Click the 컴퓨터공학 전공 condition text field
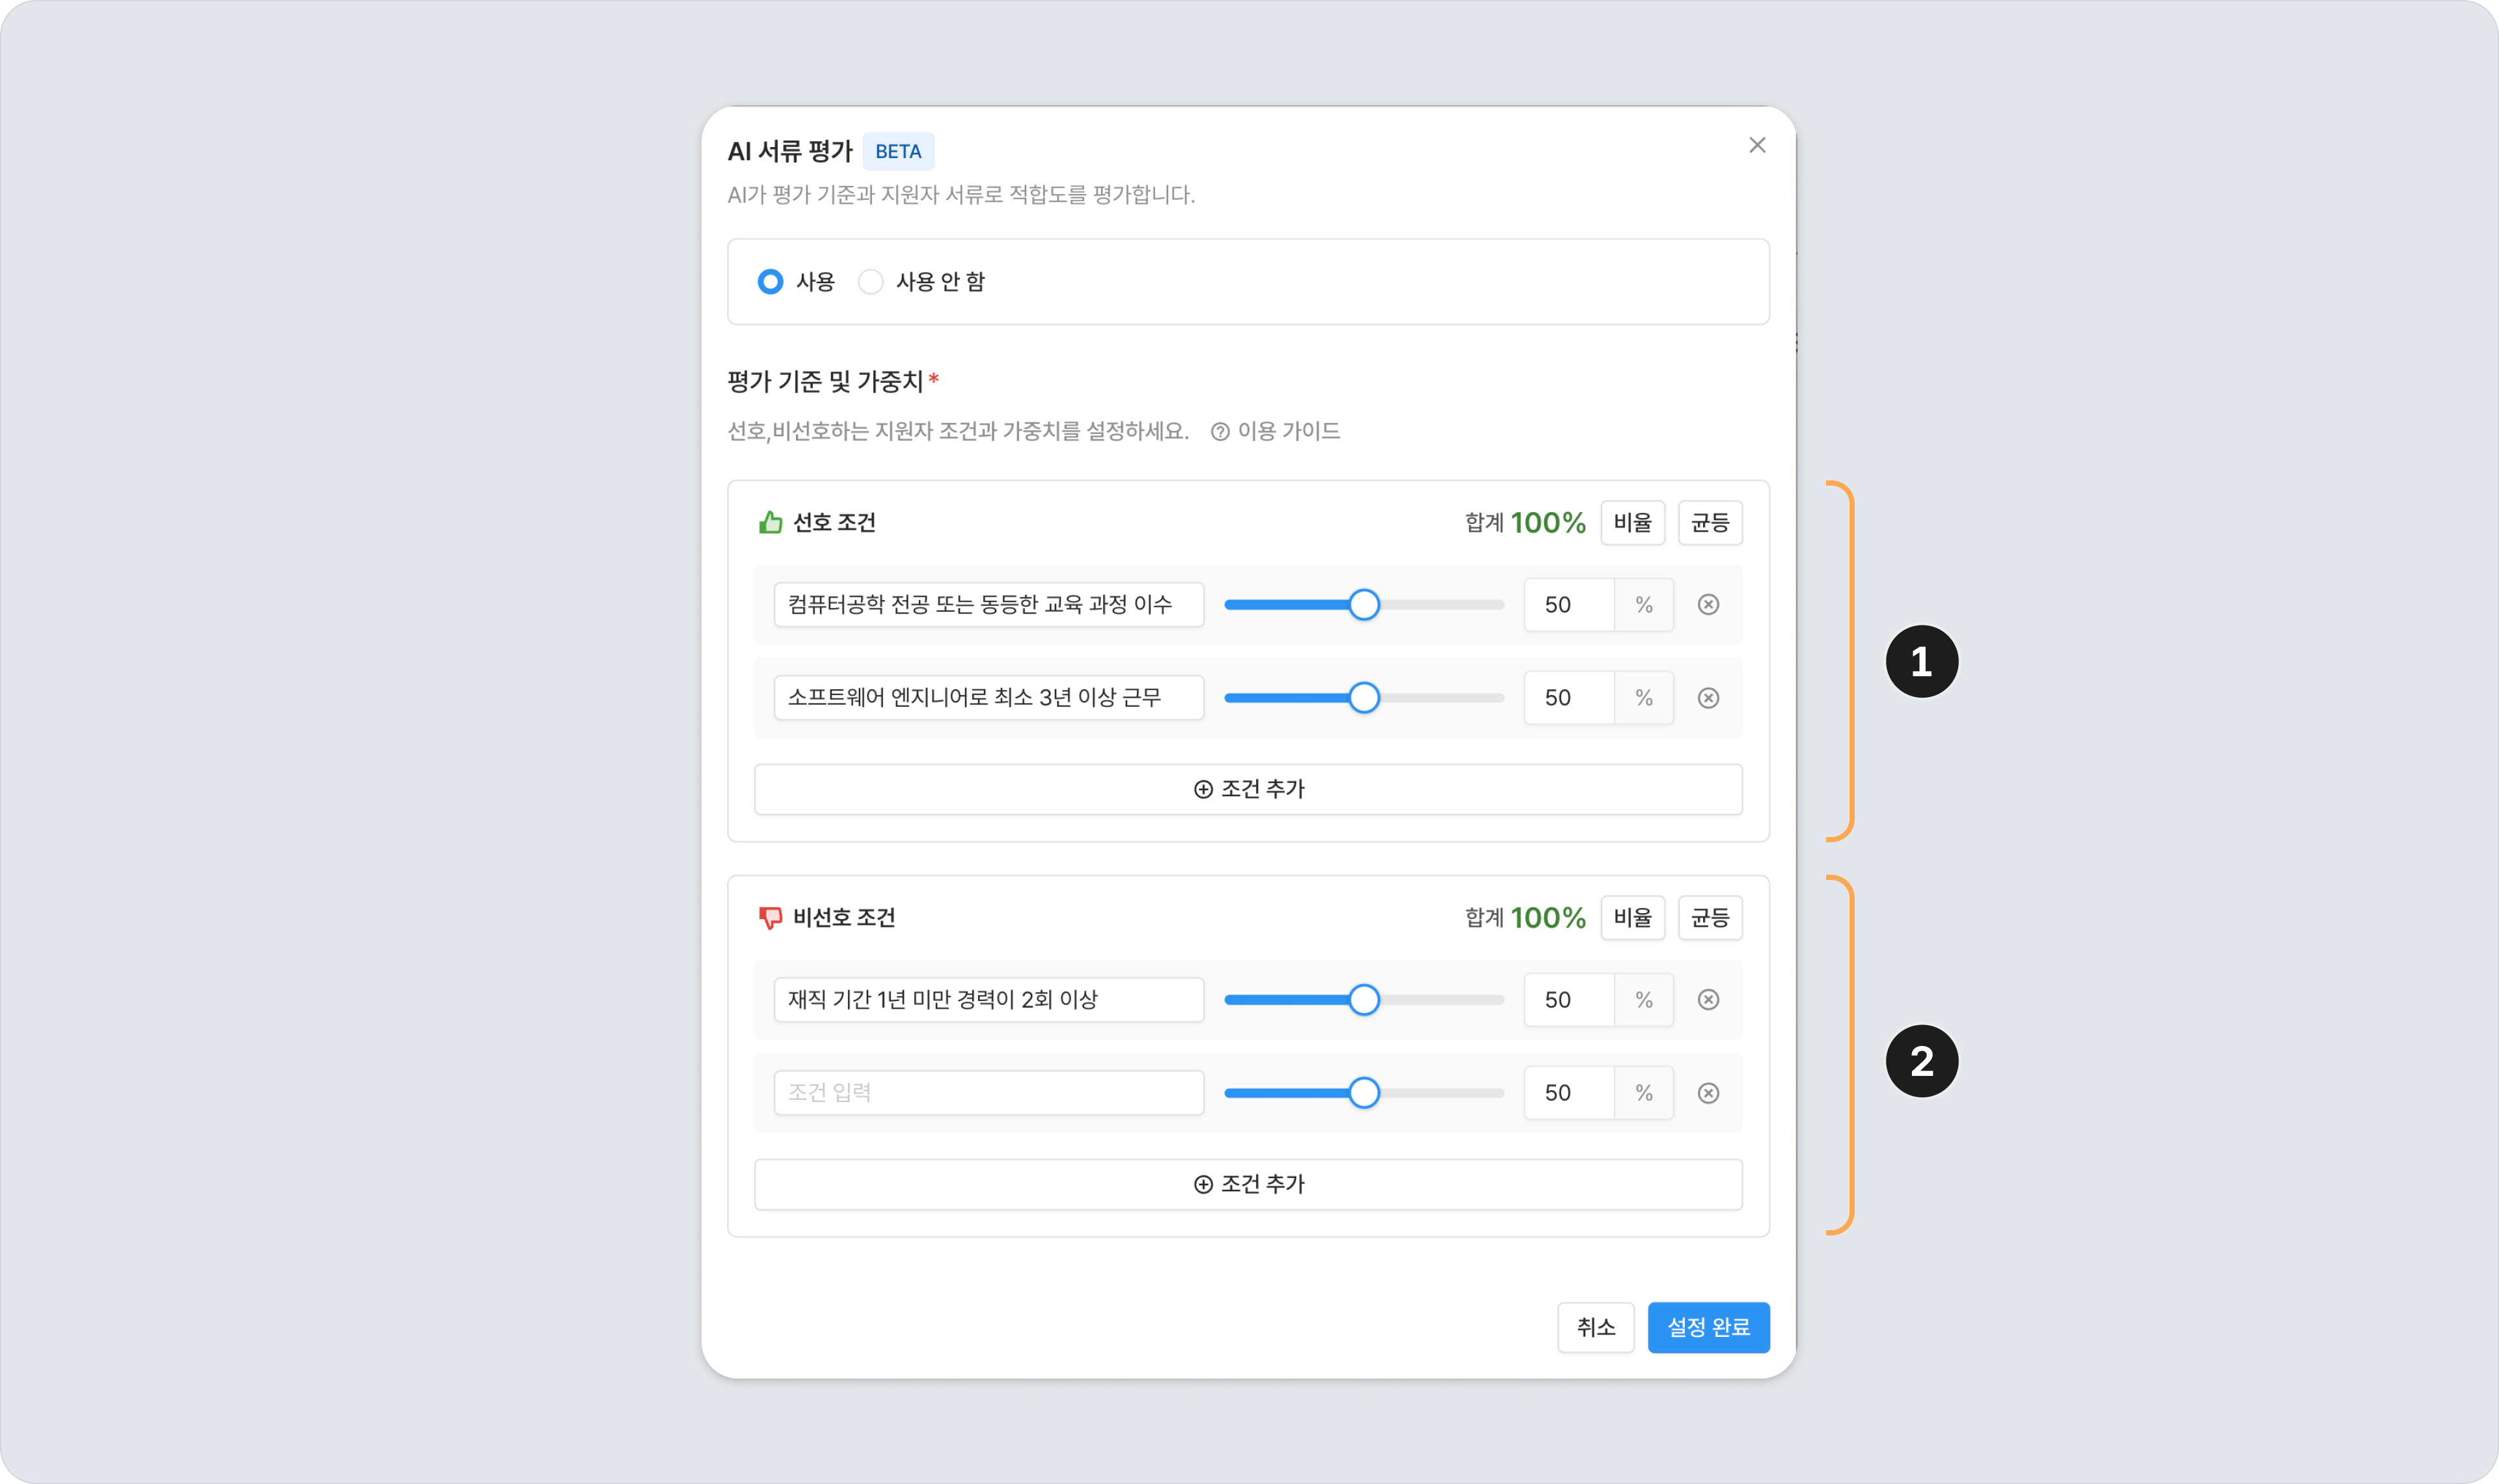The width and height of the screenshot is (2499, 1484). pos(989,605)
